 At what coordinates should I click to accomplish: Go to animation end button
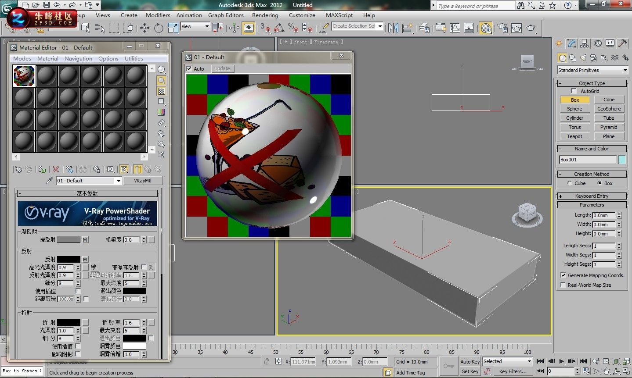pos(583,361)
